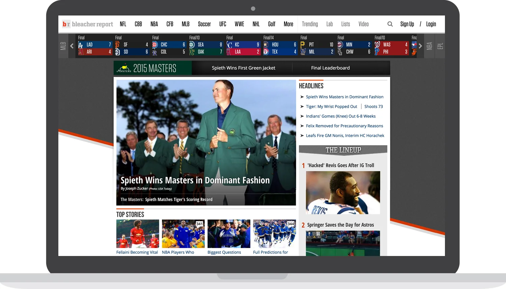Open Springer Saves the Day for Astros story

340,225
